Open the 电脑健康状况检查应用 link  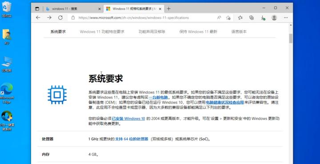(225, 102)
